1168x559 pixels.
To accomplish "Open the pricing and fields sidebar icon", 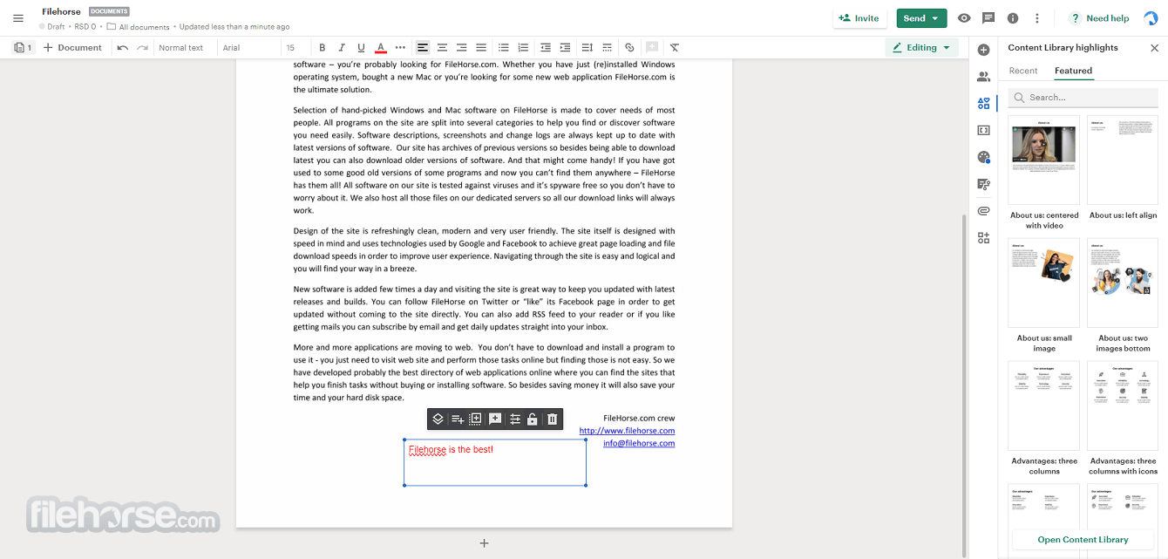I will 983,184.
